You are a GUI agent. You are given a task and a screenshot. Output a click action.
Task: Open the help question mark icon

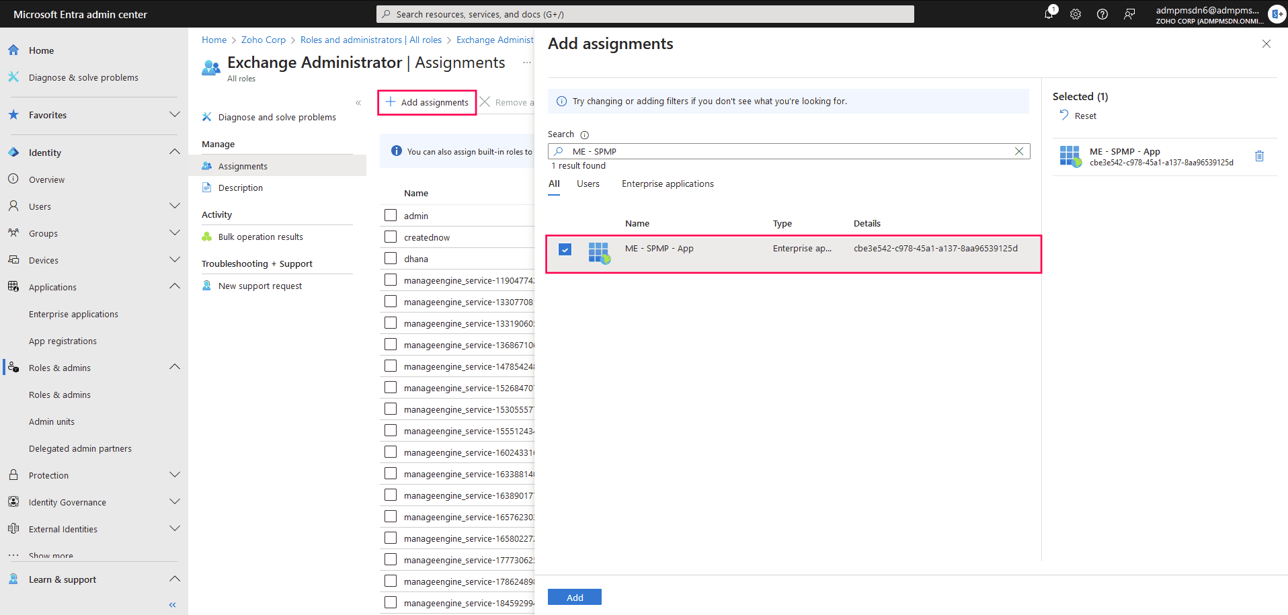(1102, 14)
